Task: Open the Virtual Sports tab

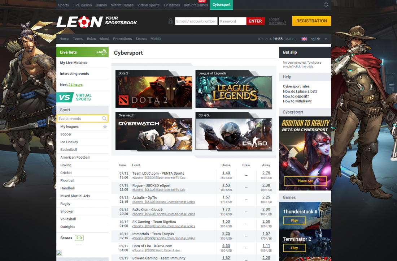Action: pos(148,5)
